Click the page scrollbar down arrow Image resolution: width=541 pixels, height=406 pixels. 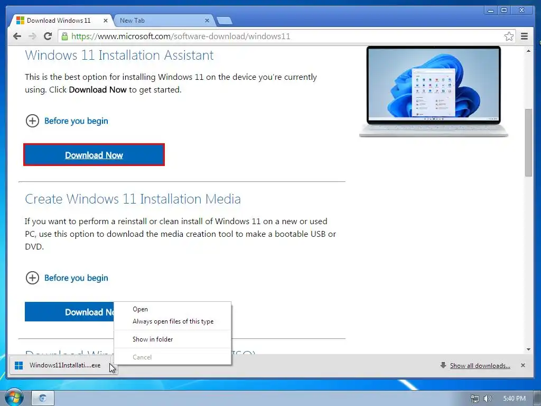click(528, 349)
